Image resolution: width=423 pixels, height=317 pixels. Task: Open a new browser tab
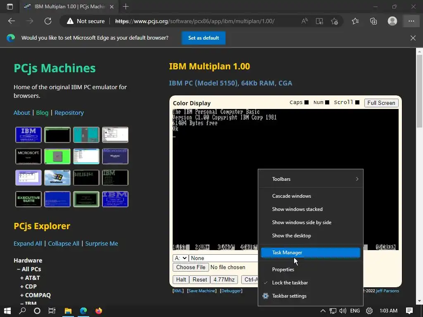coord(126,7)
